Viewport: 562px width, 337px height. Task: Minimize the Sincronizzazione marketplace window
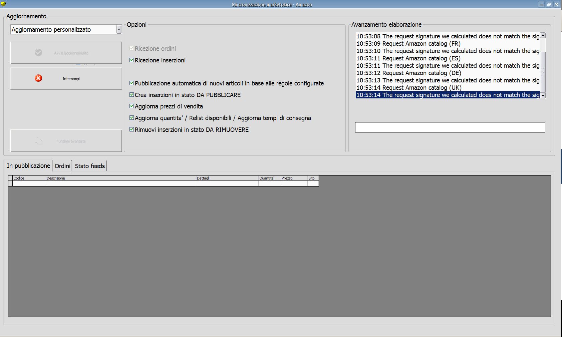click(541, 4)
